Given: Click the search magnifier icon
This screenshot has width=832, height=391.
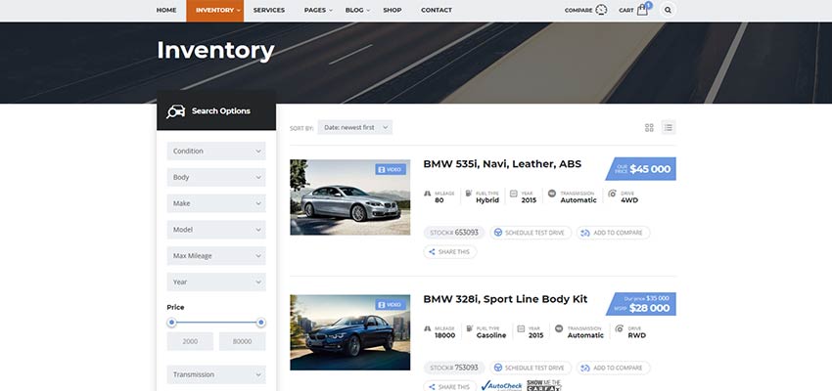Looking at the screenshot, I should [668, 10].
